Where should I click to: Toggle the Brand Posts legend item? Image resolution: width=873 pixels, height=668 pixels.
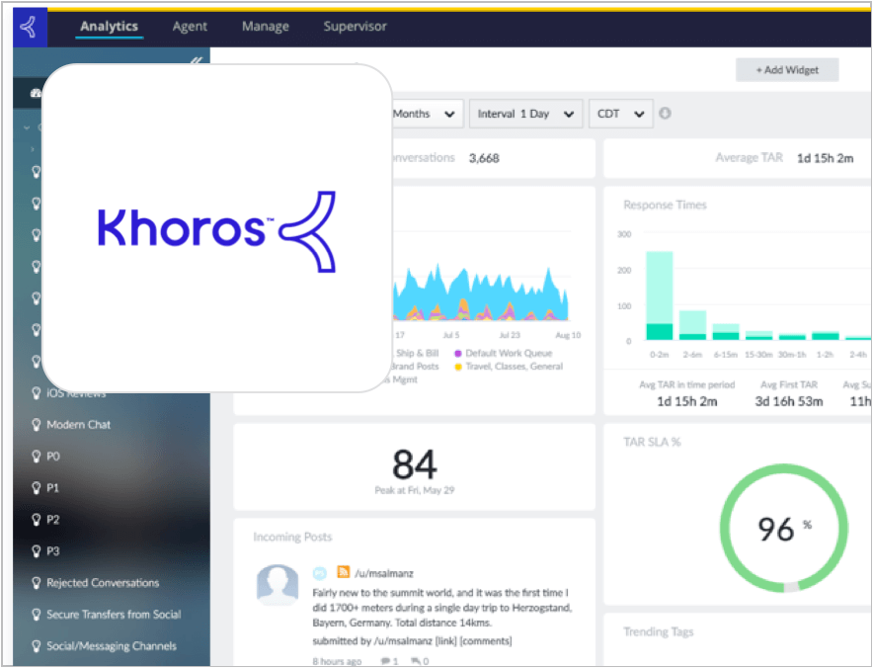coord(415,367)
